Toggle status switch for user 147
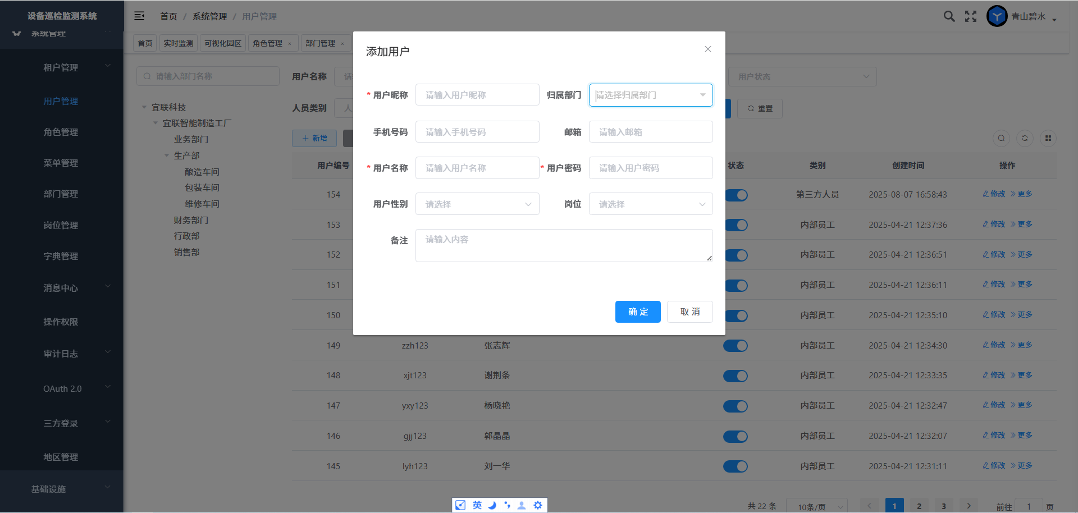1078x513 pixels. coord(736,406)
